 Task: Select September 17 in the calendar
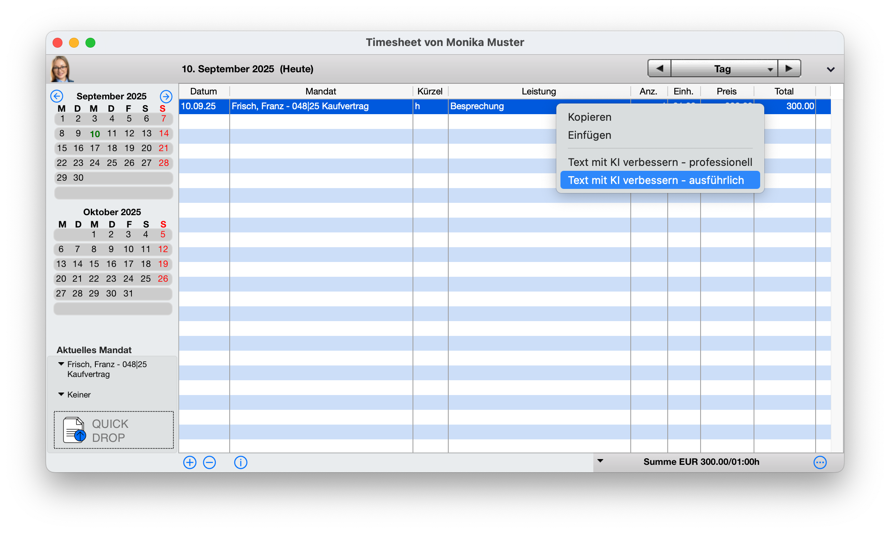95,148
